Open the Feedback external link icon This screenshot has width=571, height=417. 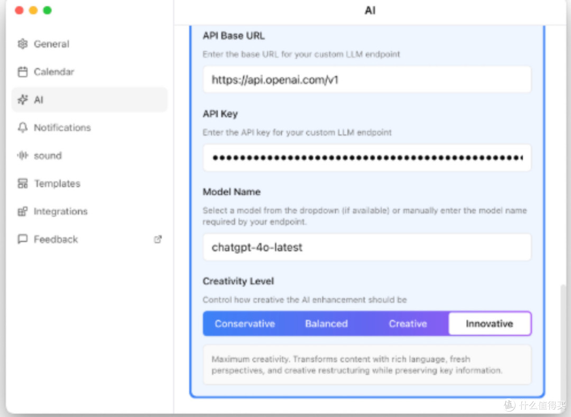point(158,239)
